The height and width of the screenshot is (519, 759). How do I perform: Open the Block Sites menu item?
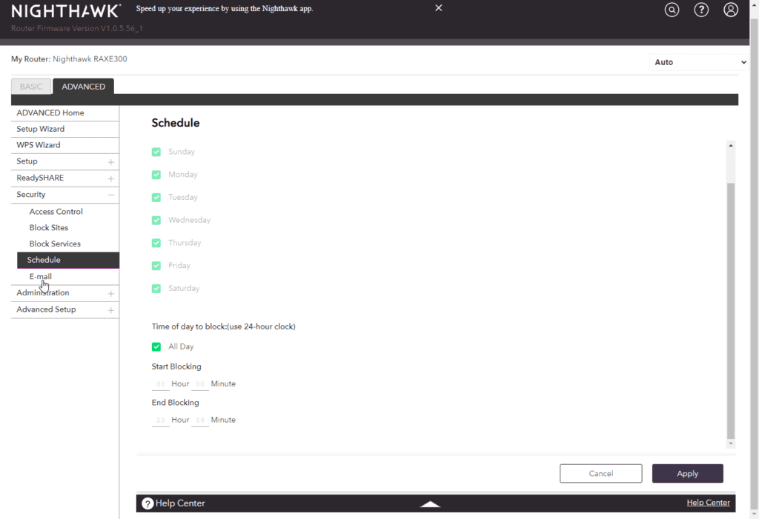click(x=49, y=228)
